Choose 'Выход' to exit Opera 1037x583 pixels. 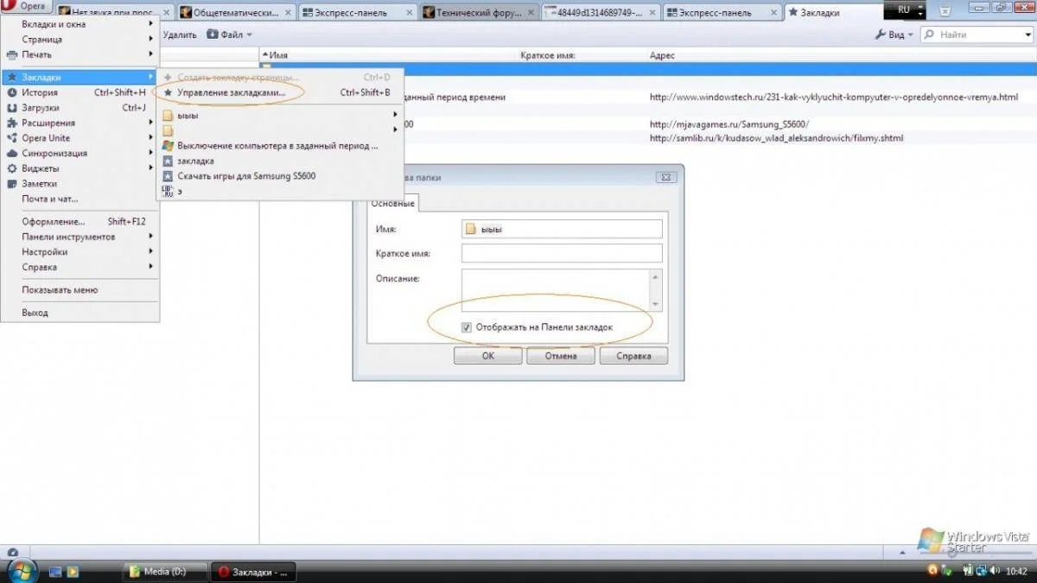tap(80, 313)
